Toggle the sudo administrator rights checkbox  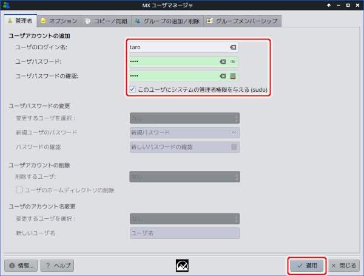click(x=133, y=89)
